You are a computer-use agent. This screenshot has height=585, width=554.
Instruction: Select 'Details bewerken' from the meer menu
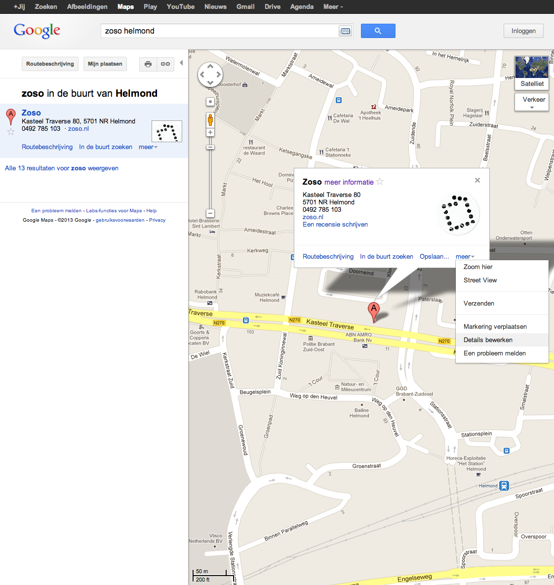coord(487,340)
